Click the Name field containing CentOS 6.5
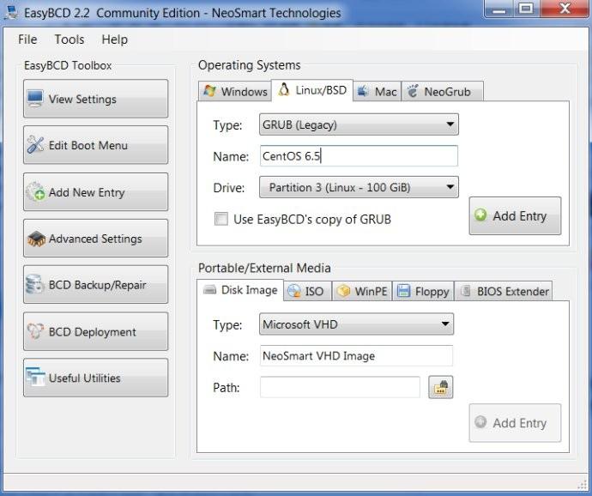Image resolution: width=592 pixels, height=496 pixels. [359, 155]
